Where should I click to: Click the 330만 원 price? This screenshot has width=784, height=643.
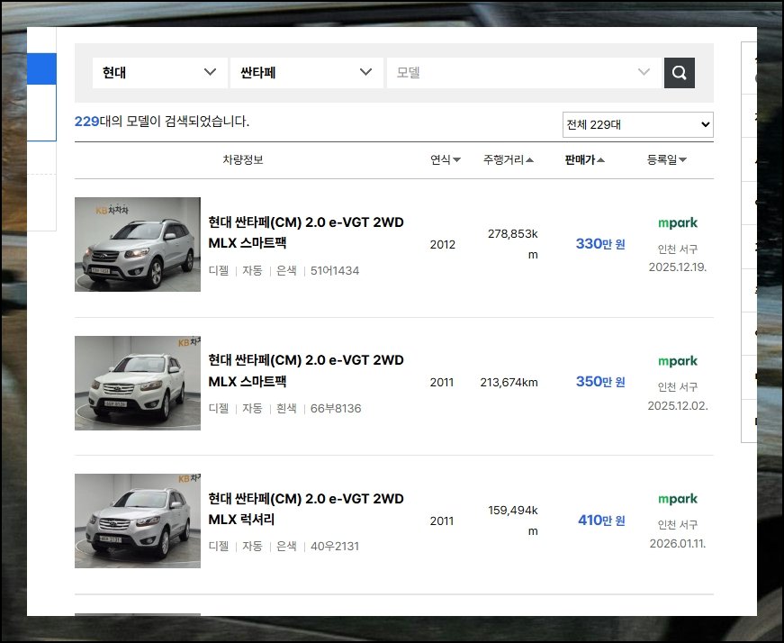[x=600, y=244]
